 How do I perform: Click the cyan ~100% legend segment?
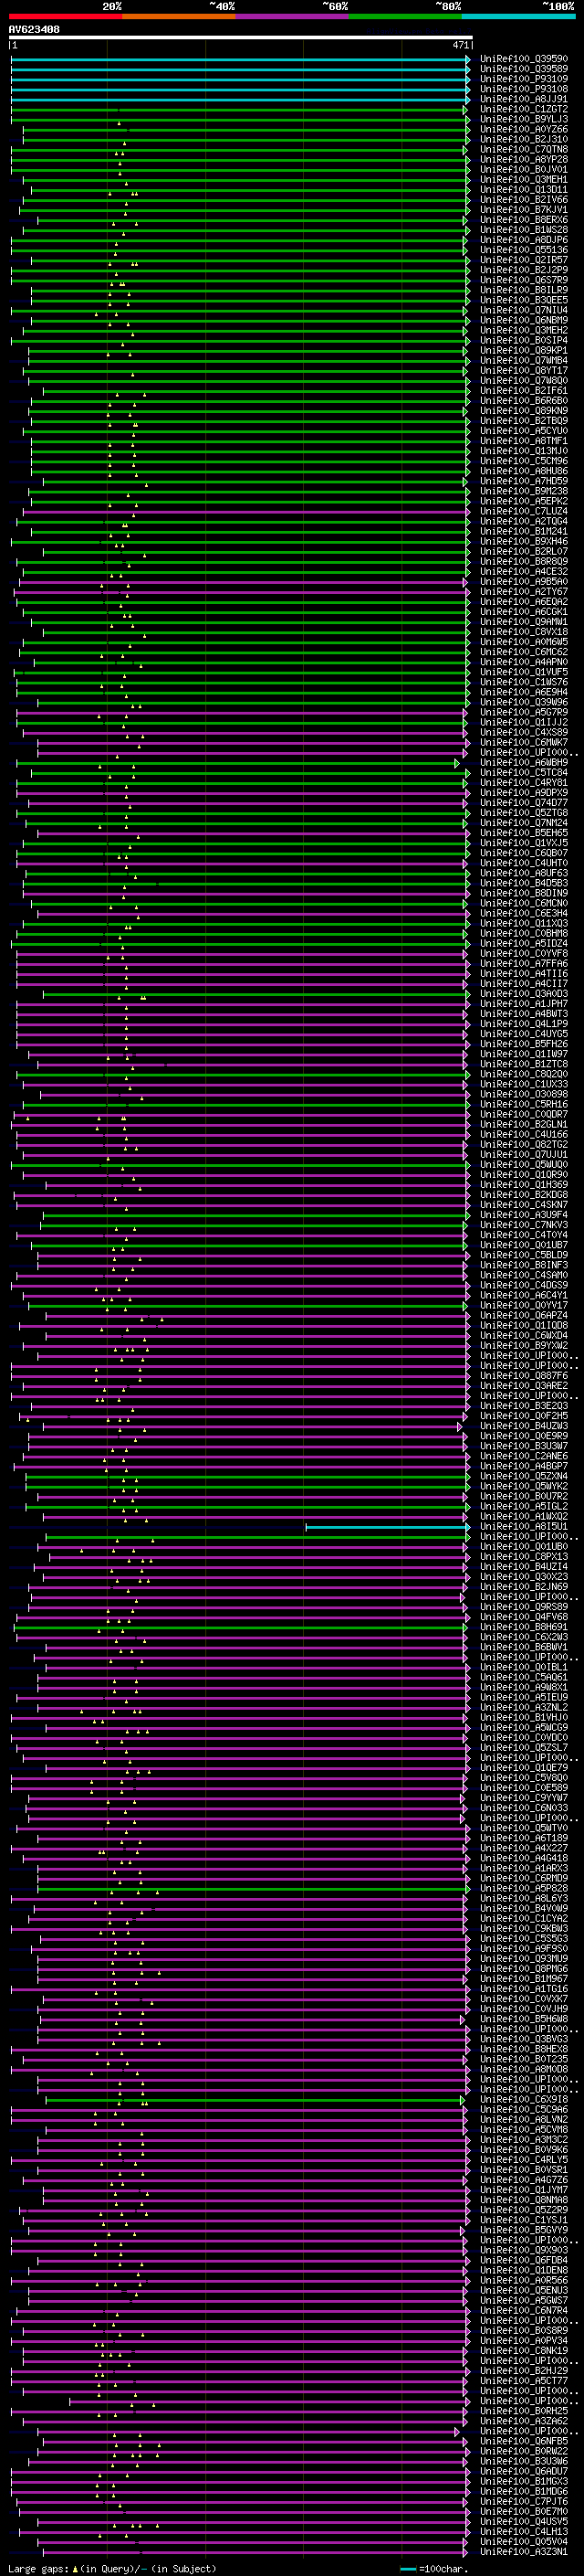pos(518,16)
